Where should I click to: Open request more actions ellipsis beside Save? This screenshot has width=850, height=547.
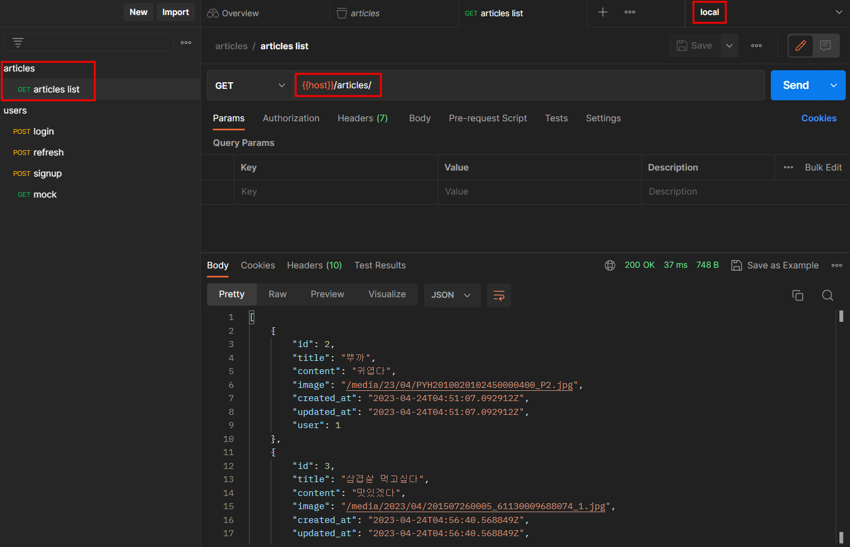(x=756, y=46)
